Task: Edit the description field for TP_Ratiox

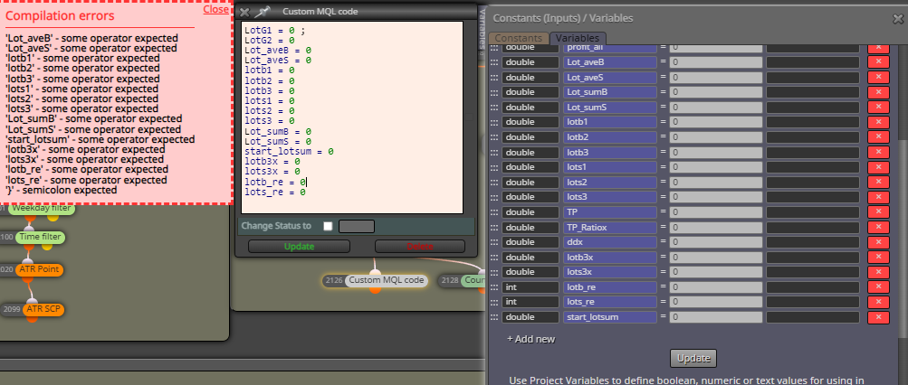Action: coord(813,227)
